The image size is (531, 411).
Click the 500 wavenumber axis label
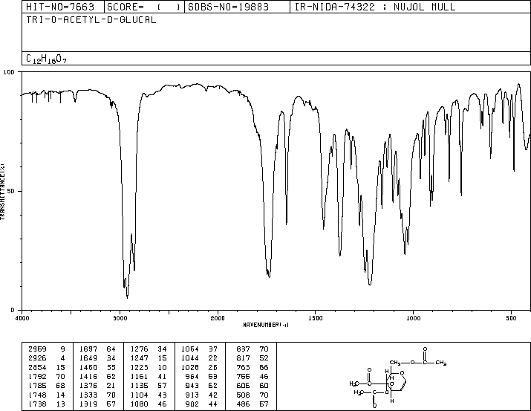tap(511, 318)
